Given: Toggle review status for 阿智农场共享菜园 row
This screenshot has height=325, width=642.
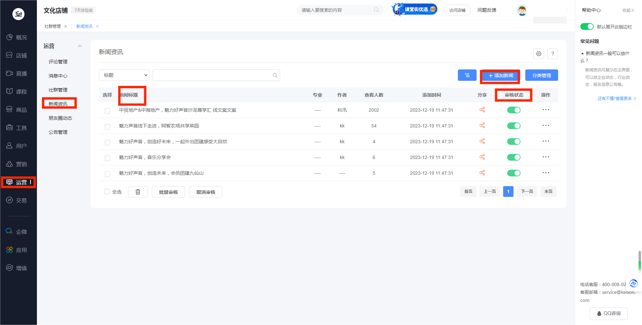Looking at the screenshot, I should (514, 126).
